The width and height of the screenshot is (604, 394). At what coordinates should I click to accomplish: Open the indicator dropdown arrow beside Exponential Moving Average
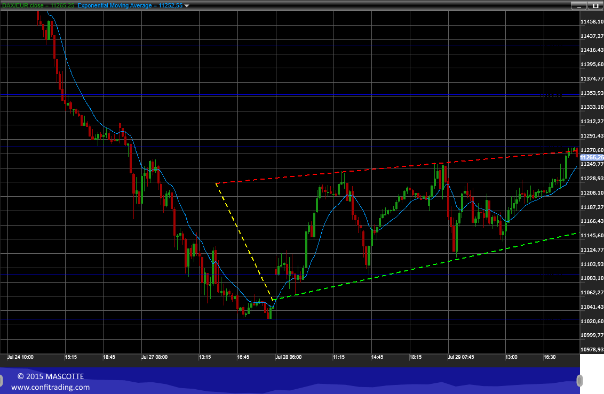coord(187,6)
